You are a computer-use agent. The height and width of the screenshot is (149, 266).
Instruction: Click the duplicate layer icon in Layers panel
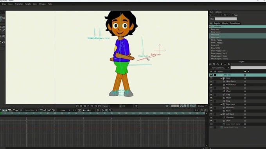214,64
